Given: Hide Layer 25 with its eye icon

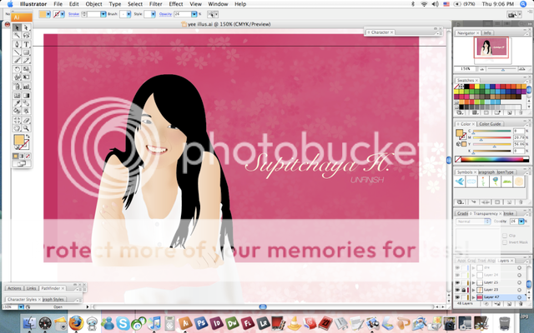Looking at the screenshot, I should (457, 282).
